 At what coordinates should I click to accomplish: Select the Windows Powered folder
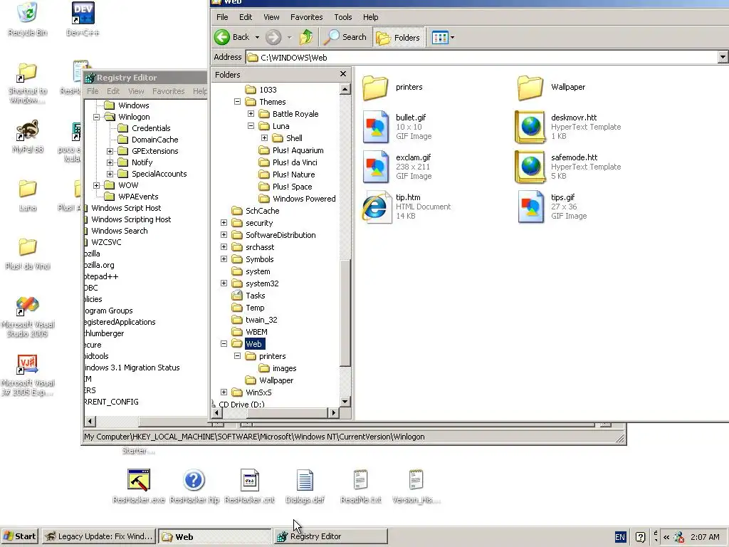coord(304,199)
